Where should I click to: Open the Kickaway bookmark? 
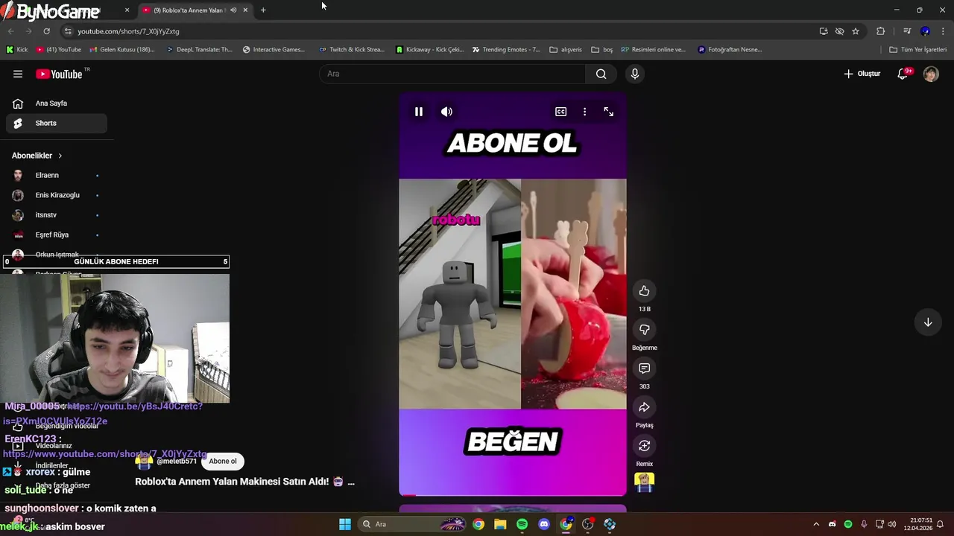point(430,50)
